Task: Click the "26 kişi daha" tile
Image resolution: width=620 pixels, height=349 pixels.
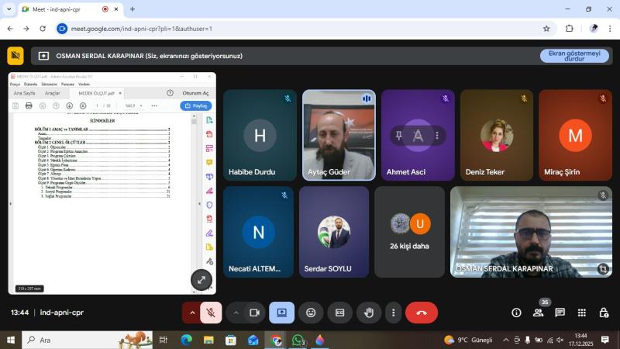Action: (409, 231)
